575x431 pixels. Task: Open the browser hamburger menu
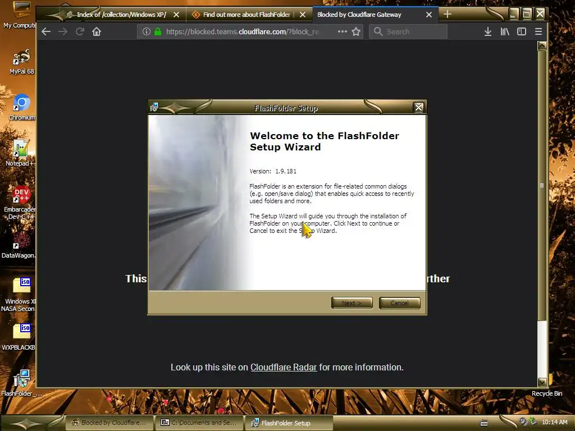539,31
